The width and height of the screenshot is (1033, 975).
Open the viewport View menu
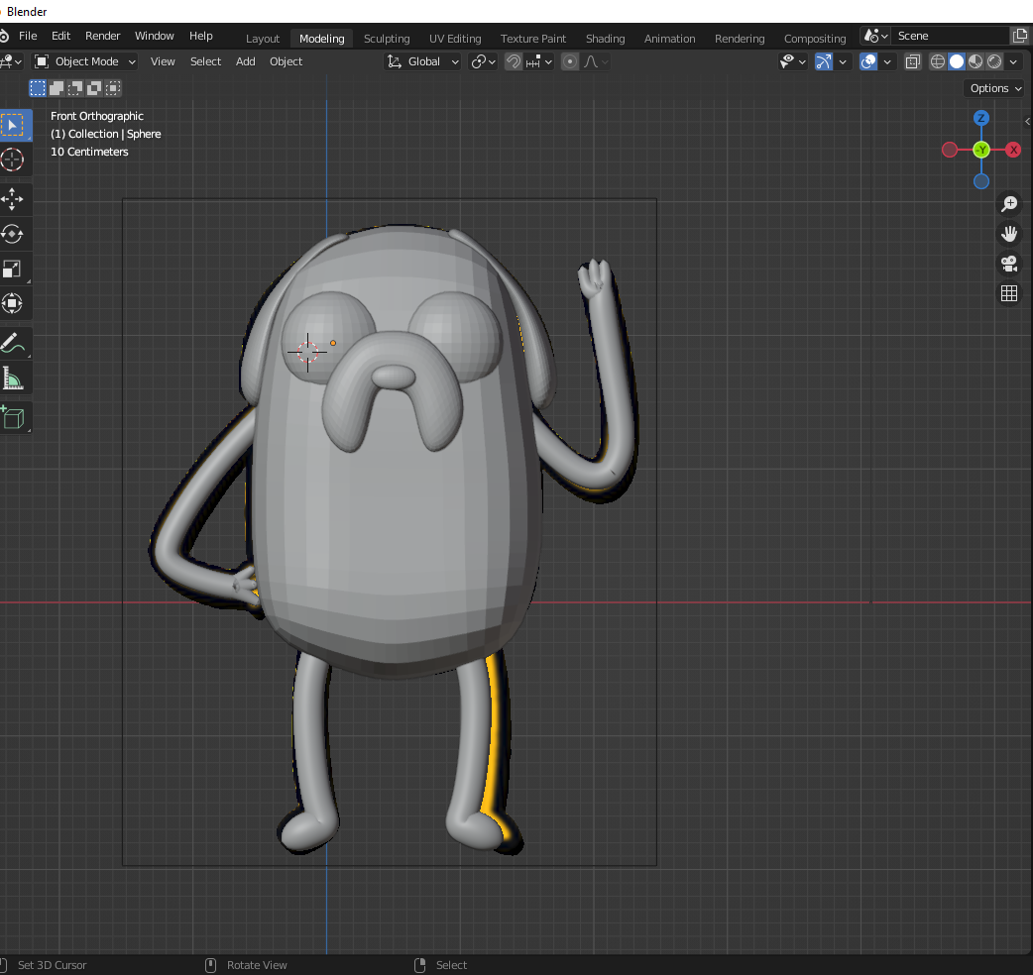163,61
